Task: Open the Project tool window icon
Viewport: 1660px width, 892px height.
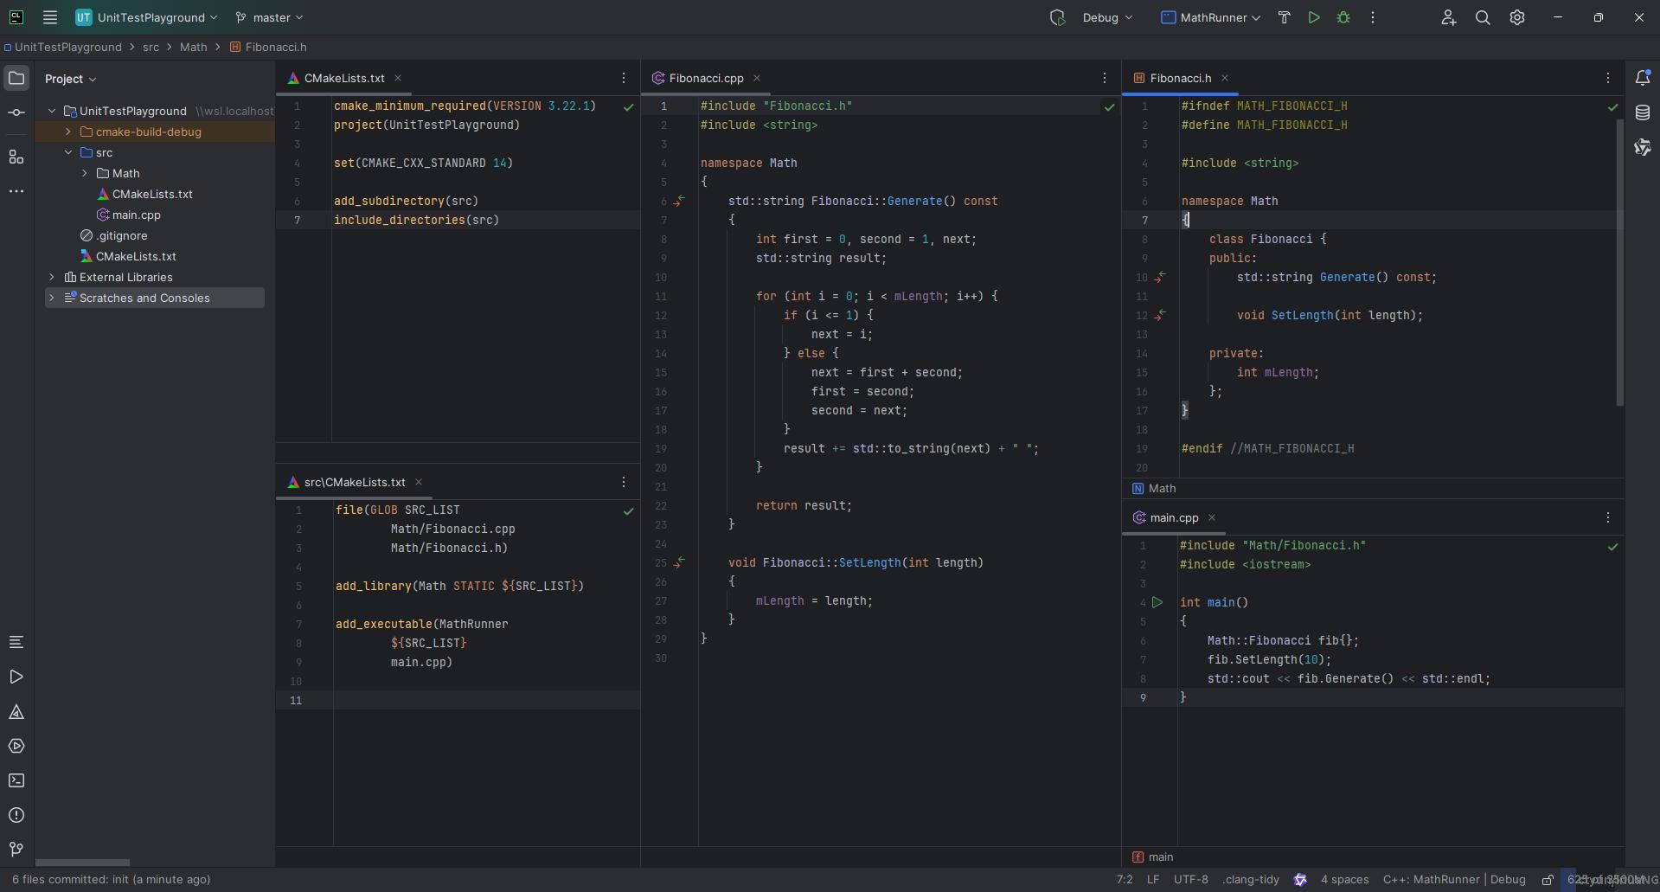Action: [16, 79]
